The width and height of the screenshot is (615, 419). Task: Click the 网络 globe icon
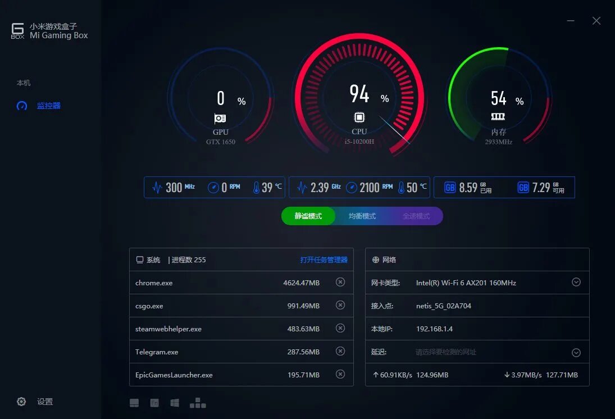pyautogui.click(x=375, y=259)
